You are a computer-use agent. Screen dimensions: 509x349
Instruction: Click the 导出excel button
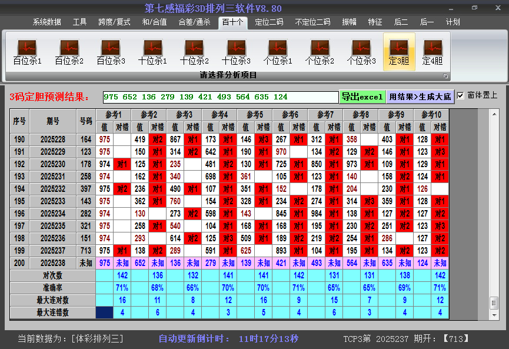coord(362,97)
